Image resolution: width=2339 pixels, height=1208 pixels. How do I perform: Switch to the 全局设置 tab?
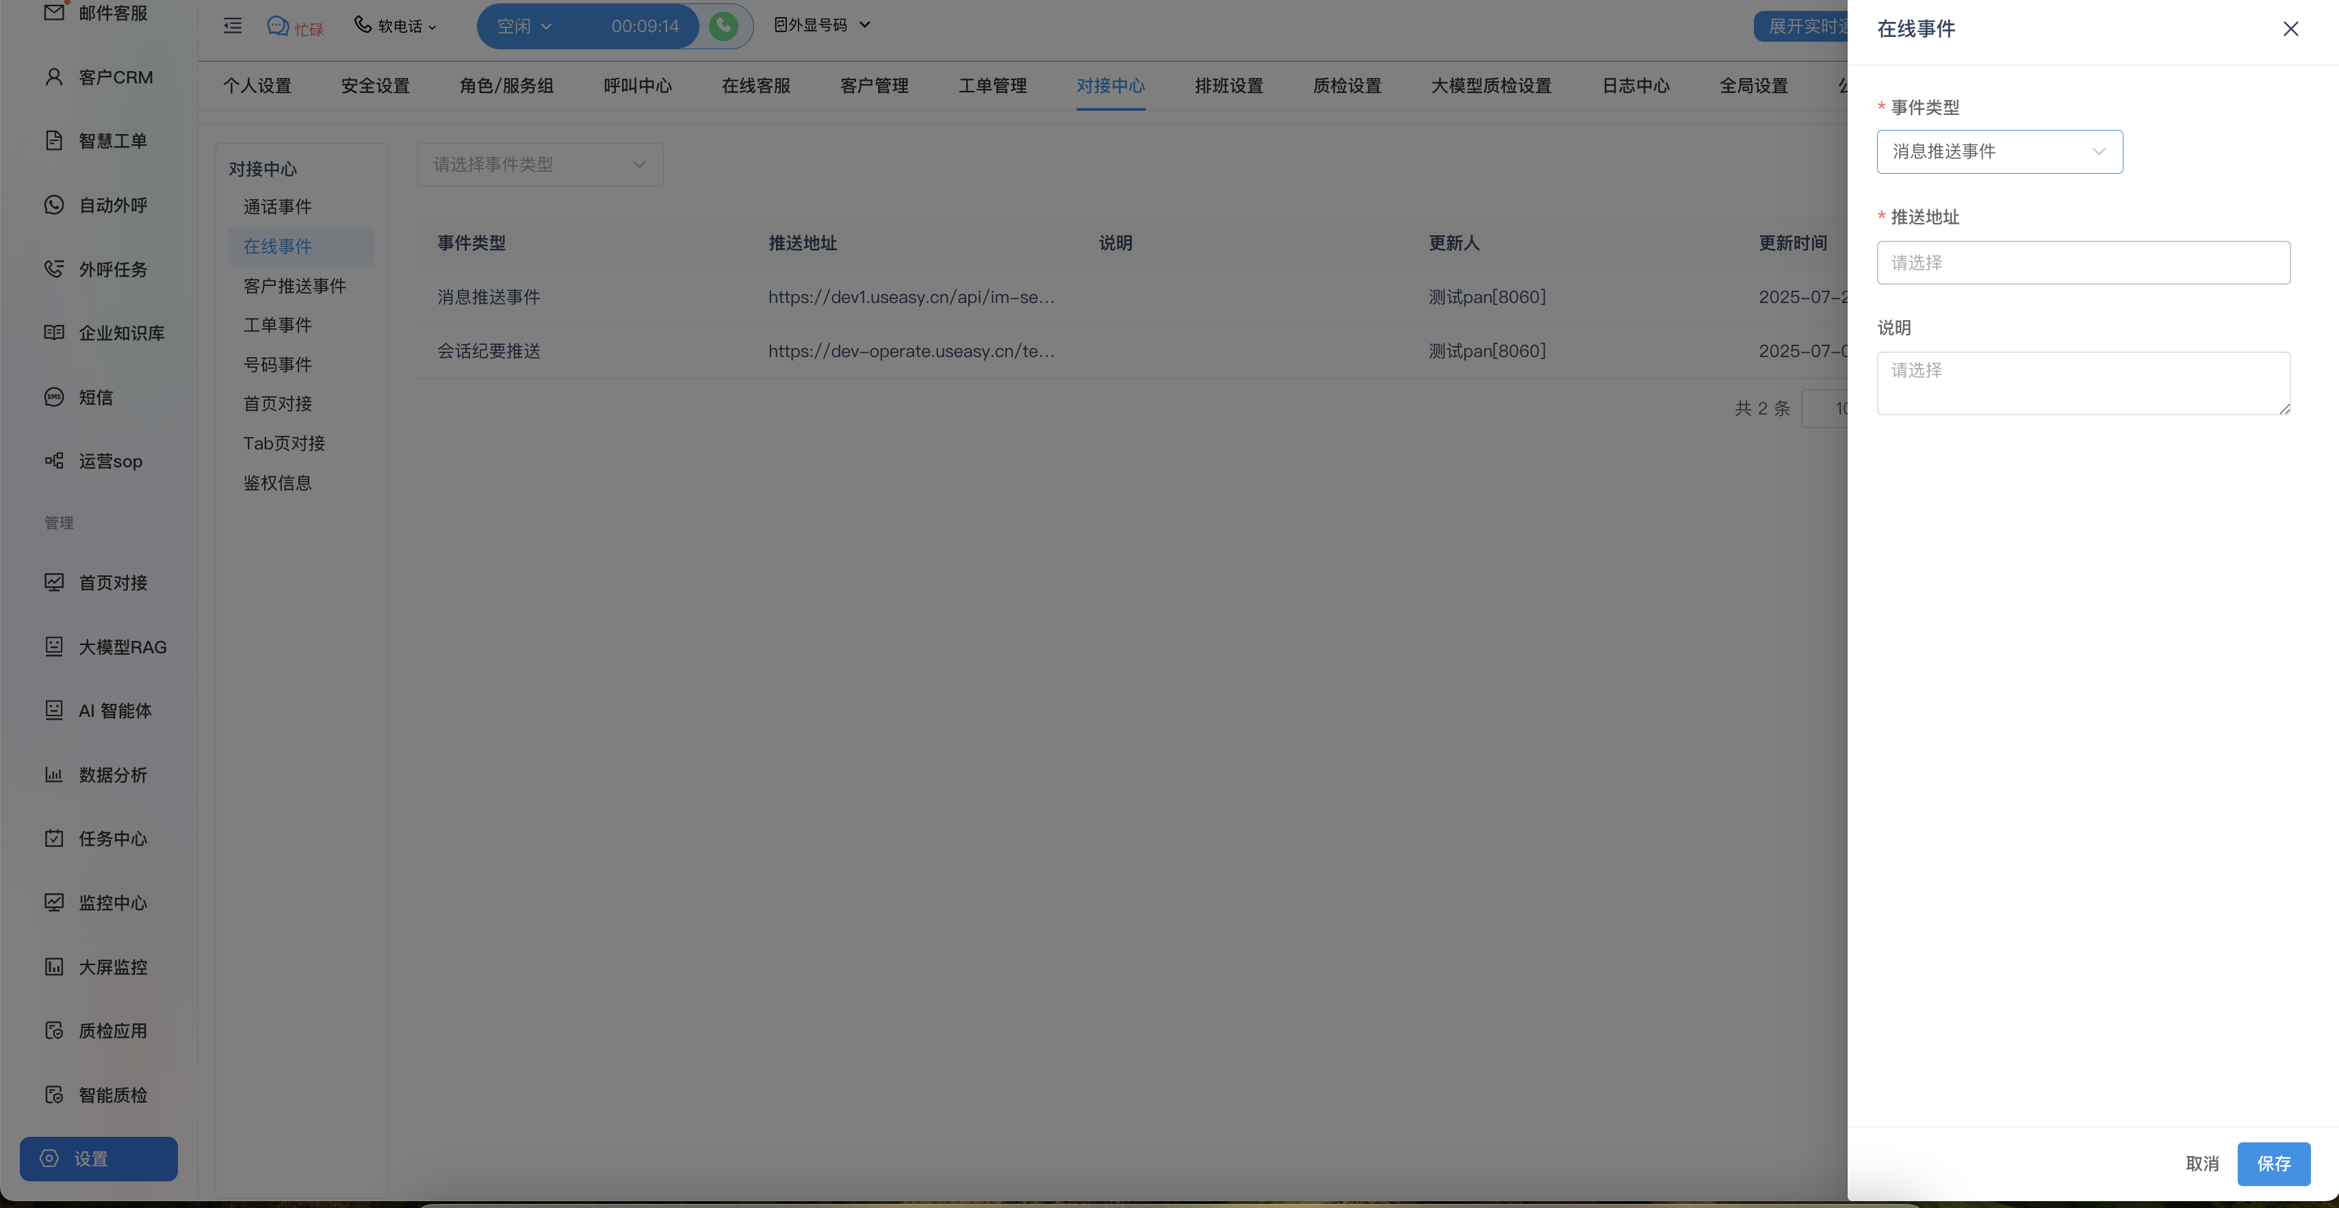click(x=1753, y=86)
